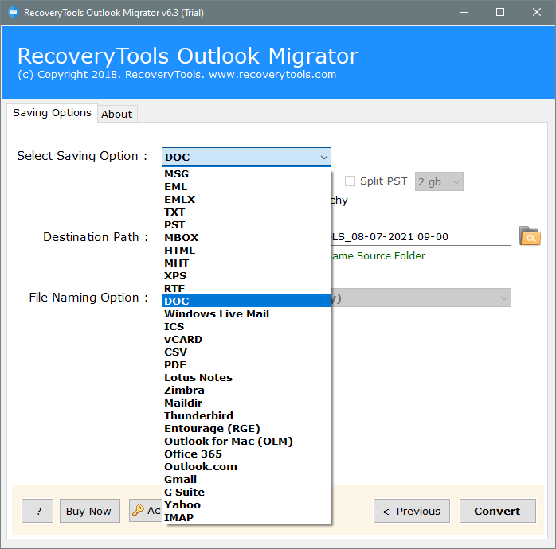Click the Same Source Folder link

coord(378,255)
